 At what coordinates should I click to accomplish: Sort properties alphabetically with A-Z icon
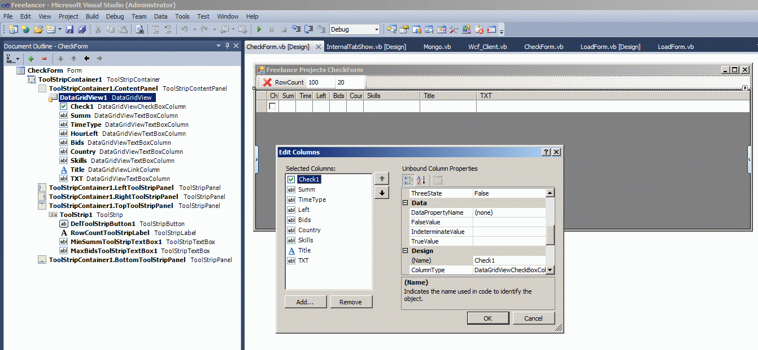(x=421, y=180)
